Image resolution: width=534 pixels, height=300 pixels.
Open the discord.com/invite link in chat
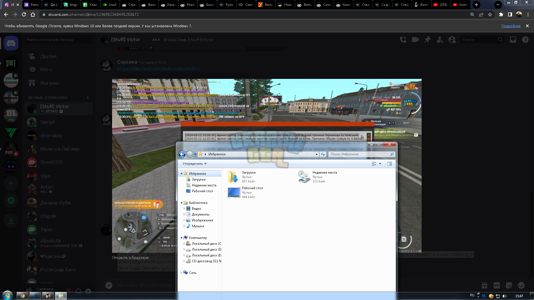pyautogui.click(x=159, y=69)
